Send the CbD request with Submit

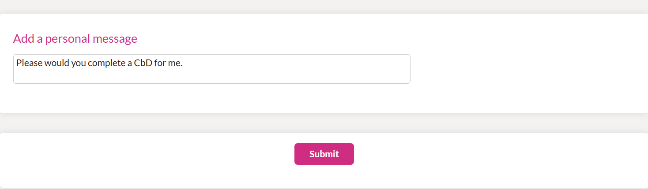click(324, 154)
